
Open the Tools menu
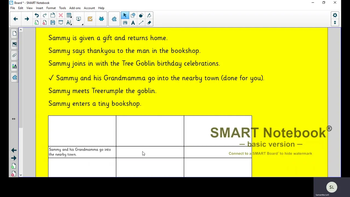(62, 8)
